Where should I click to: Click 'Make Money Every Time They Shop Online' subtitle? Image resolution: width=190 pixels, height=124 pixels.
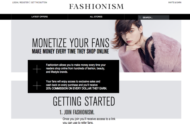[70, 51]
